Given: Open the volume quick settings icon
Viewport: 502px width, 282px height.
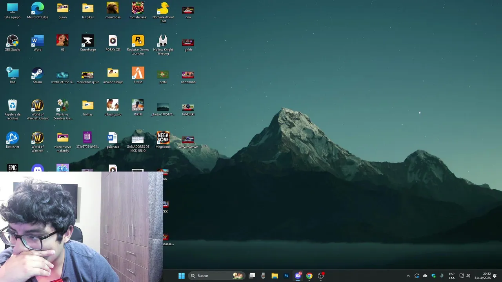Looking at the screenshot, I should tap(468, 276).
